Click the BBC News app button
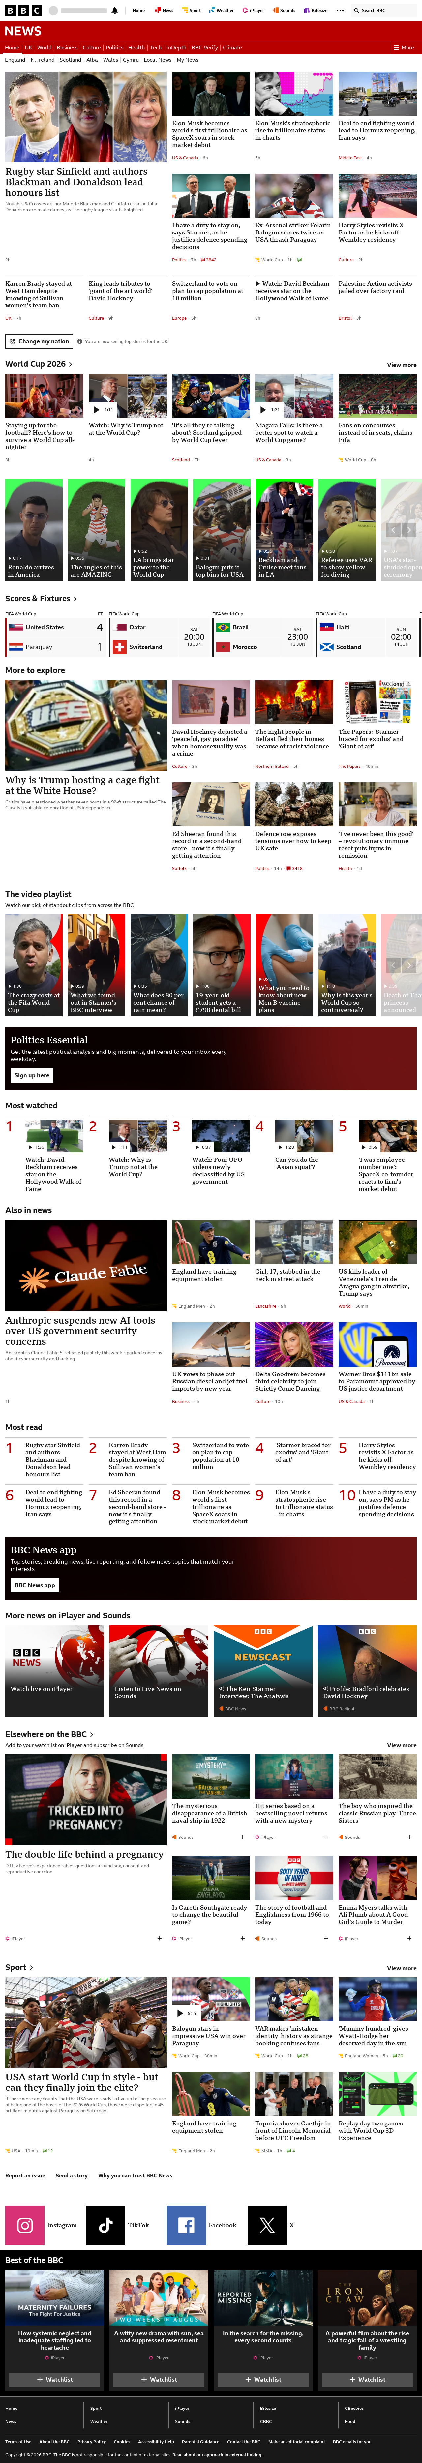 pos(34,1585)
